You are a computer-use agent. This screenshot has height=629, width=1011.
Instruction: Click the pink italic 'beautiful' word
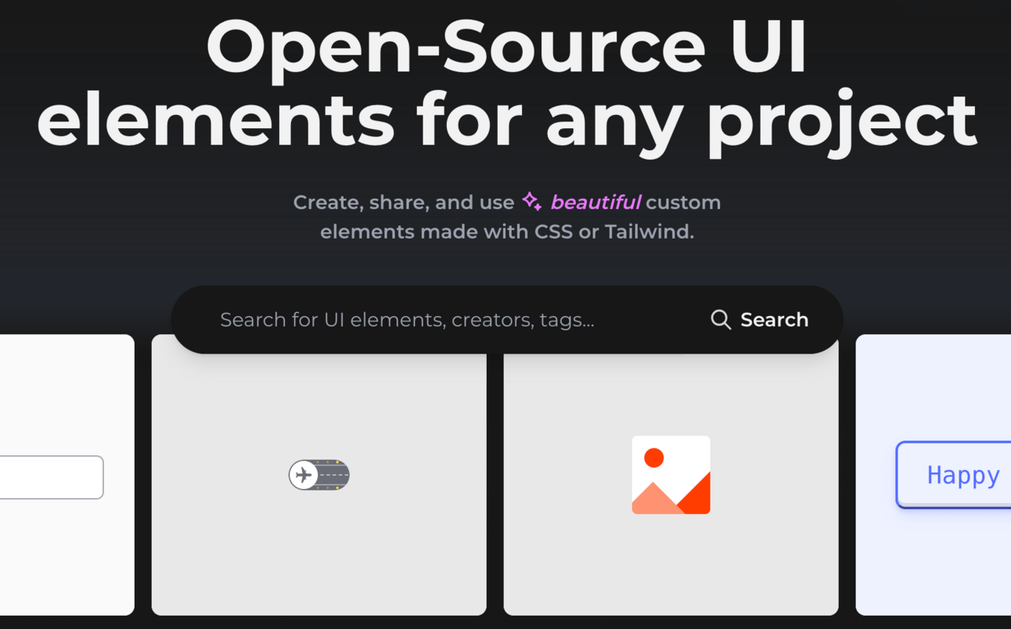tap(595, 202)
